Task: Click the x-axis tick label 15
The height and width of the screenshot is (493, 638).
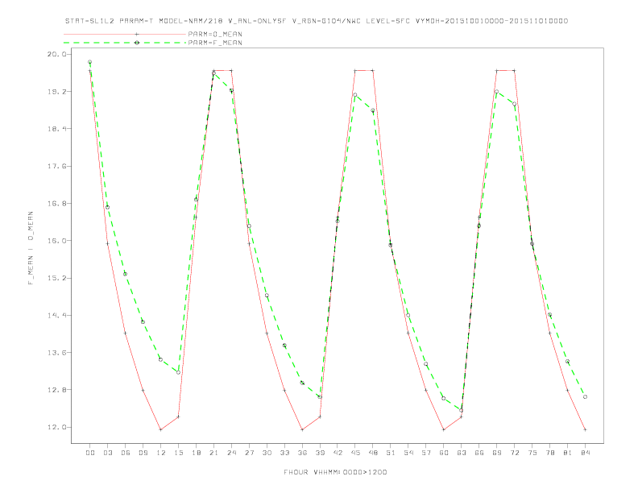Action: [x=178, y=453]
